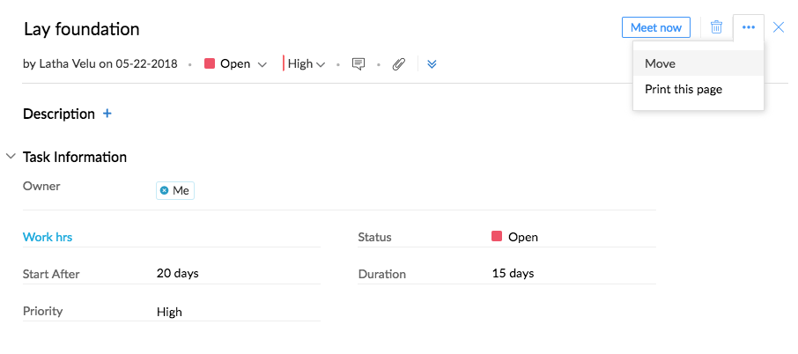Screen dimensions: 798x354
Task: Click the Description heading
Action: (58, 114)
